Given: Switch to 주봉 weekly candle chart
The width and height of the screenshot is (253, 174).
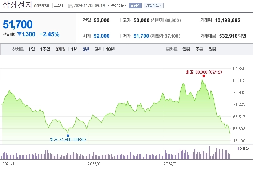Looking at the screenshot, I should [199, 50].
